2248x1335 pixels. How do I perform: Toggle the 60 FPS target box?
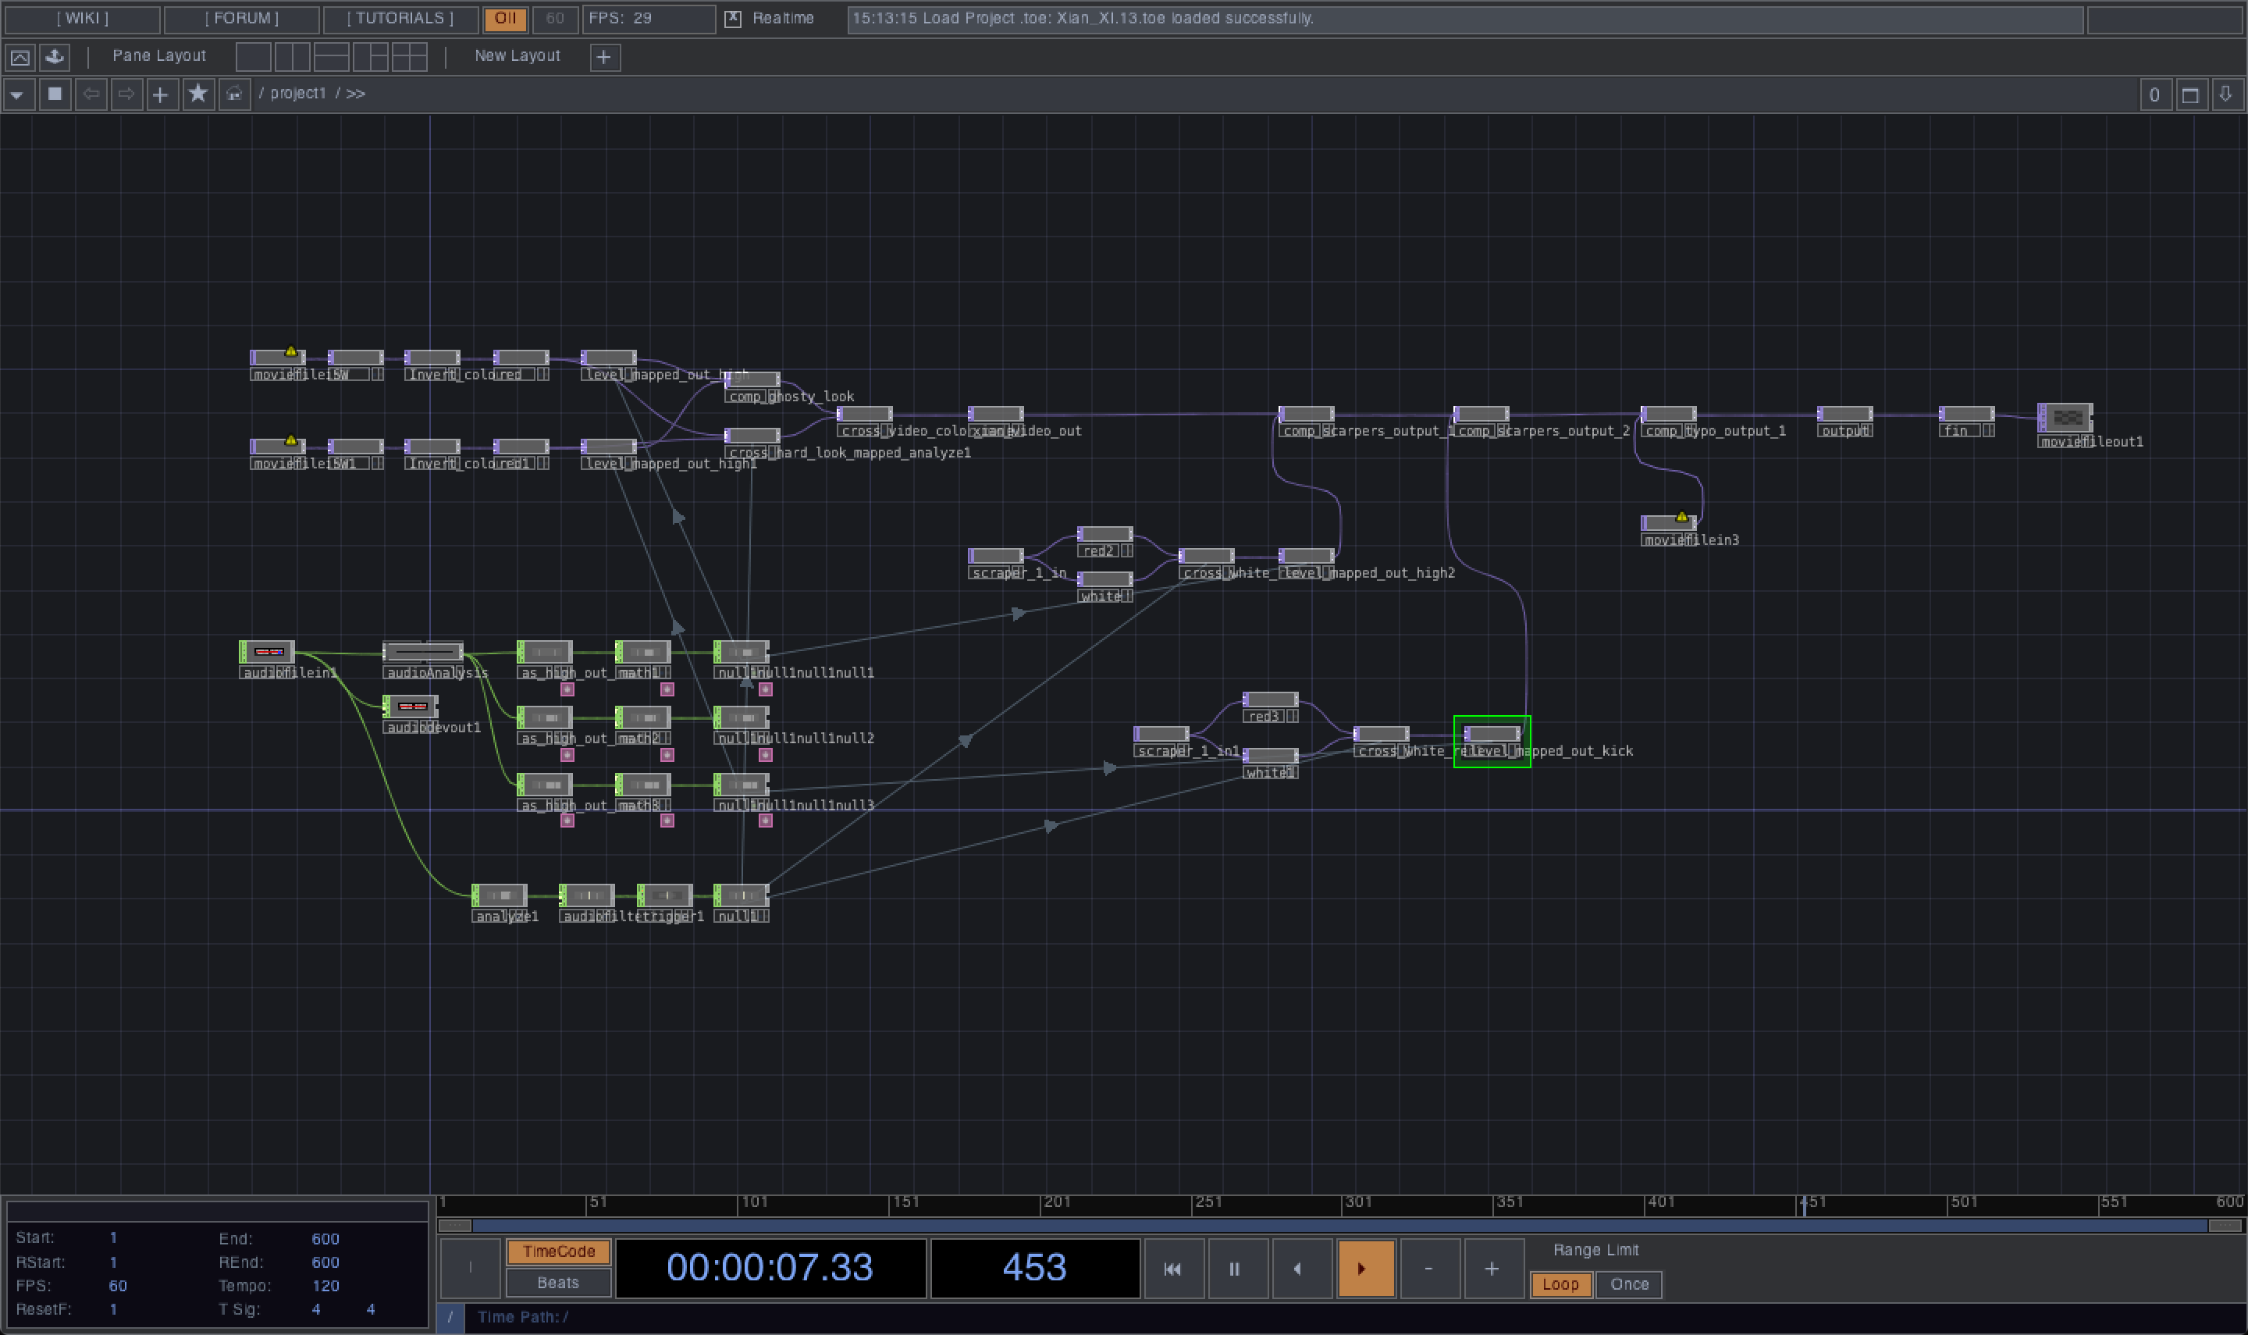(x=555, y=19)
